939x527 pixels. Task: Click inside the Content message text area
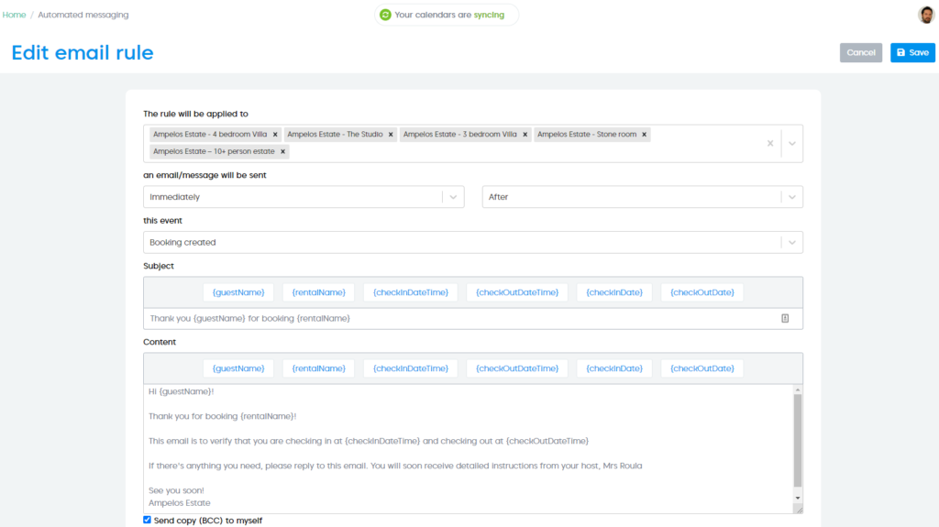tap(469, 448)
